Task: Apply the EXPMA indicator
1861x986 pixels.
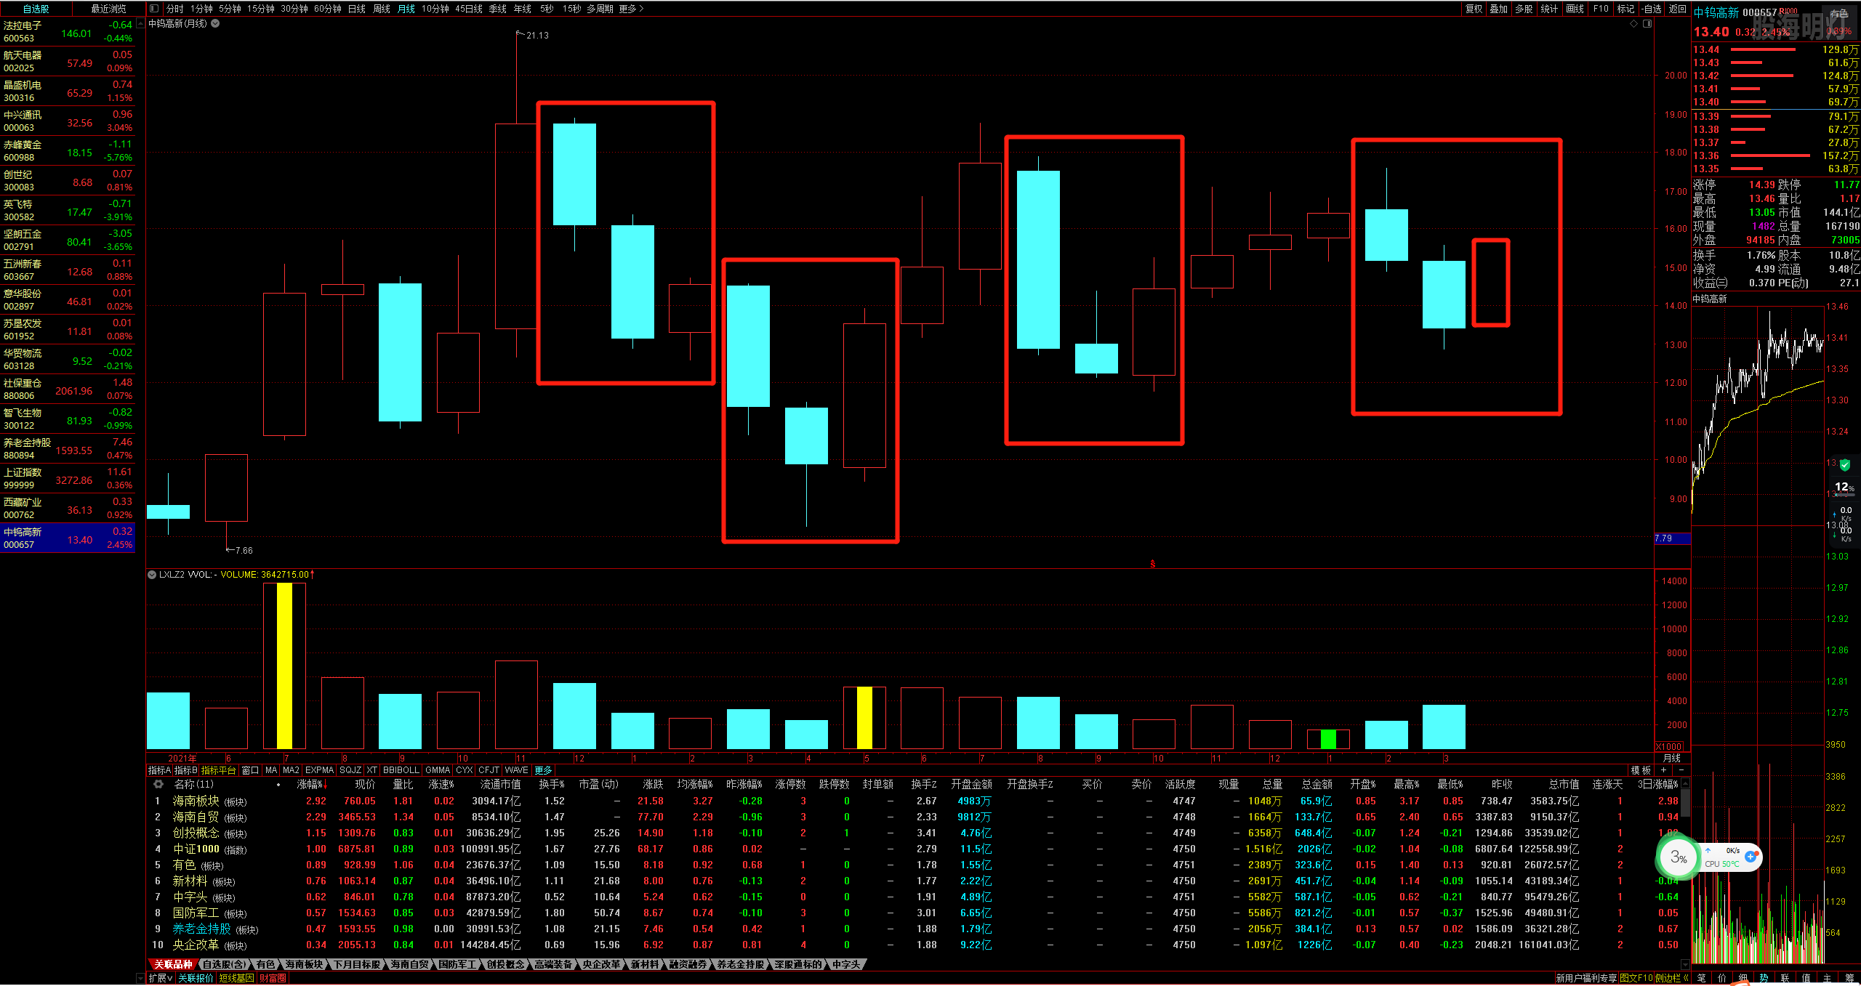Action: [x=319, y=770]
